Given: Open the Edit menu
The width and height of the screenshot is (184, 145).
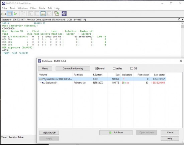Looking at the screenshot, I should tap(50, 8).
